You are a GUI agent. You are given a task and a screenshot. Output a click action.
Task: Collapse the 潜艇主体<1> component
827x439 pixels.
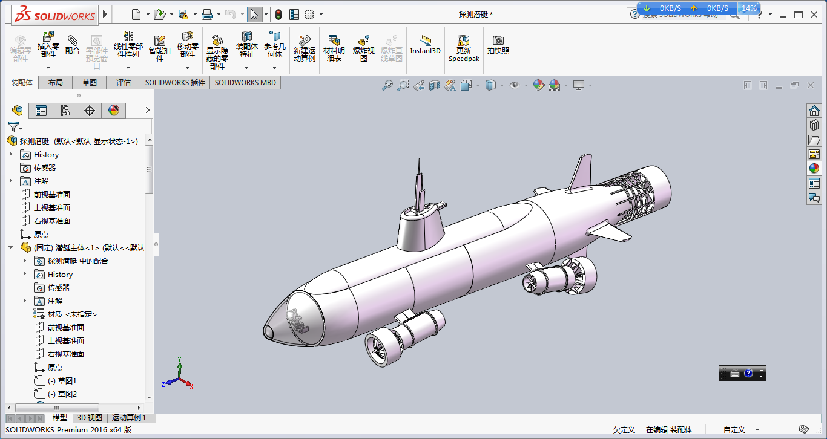11,247
